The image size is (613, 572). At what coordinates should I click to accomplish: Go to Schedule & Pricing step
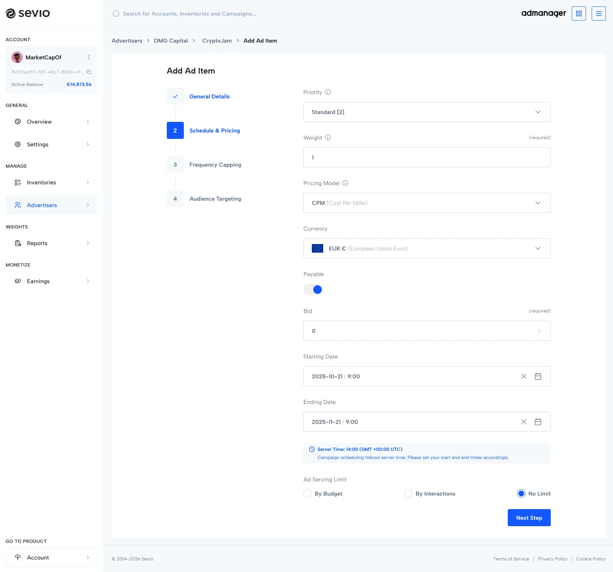[214, 130]
